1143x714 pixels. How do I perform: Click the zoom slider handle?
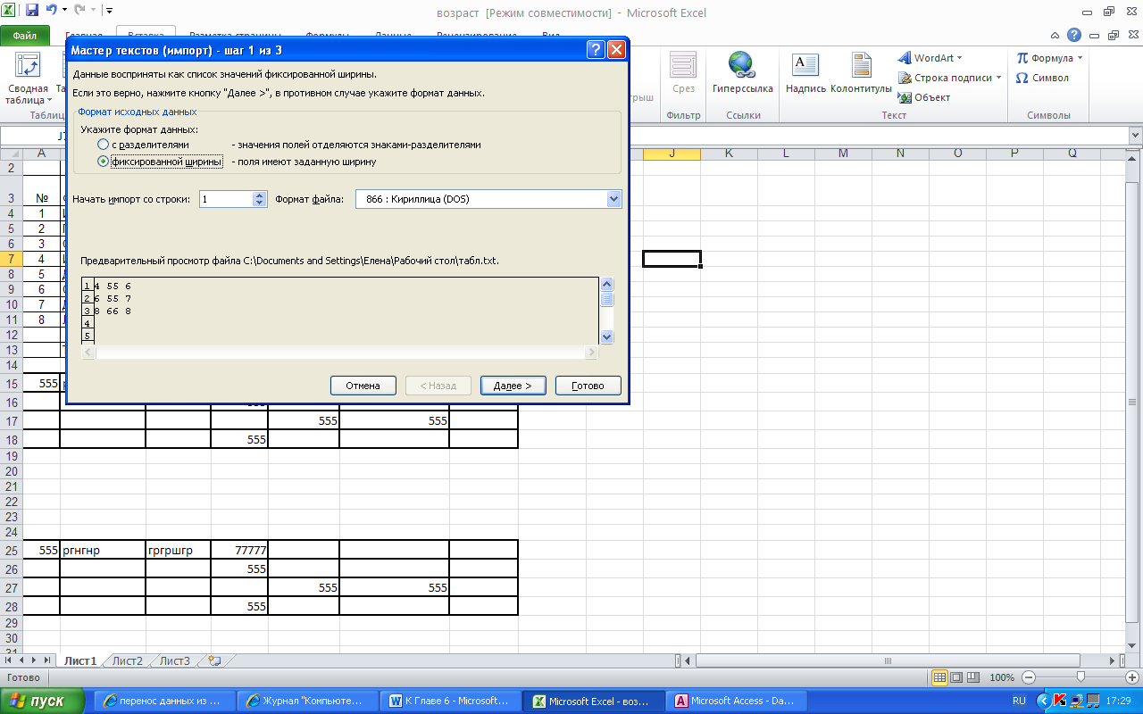point(1080,677)
